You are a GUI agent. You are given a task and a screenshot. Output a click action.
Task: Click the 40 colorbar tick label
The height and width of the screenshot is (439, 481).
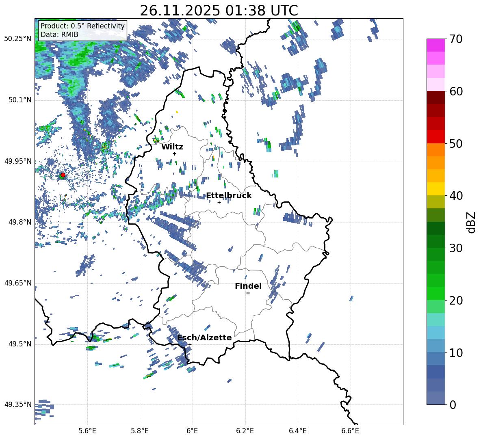(456, 196)
